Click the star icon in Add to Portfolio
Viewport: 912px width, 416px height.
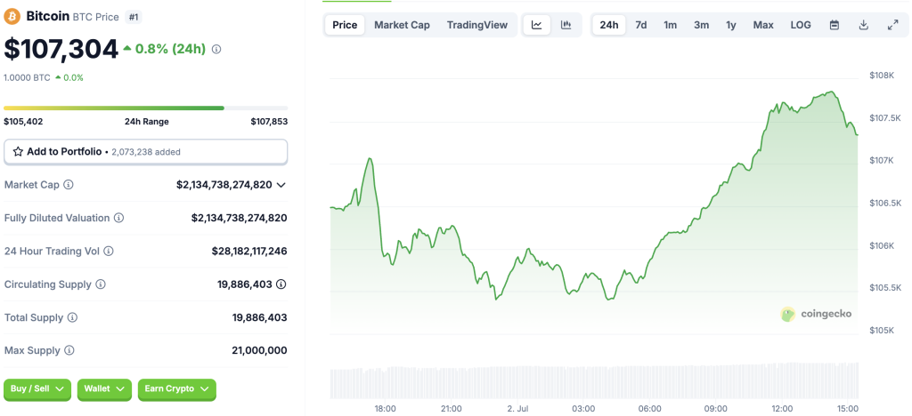18,152
